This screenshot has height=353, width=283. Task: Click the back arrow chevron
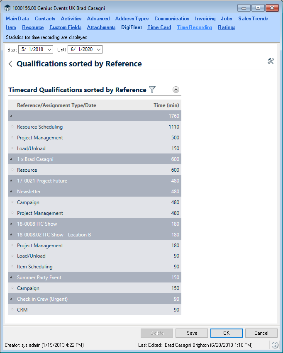10,64
